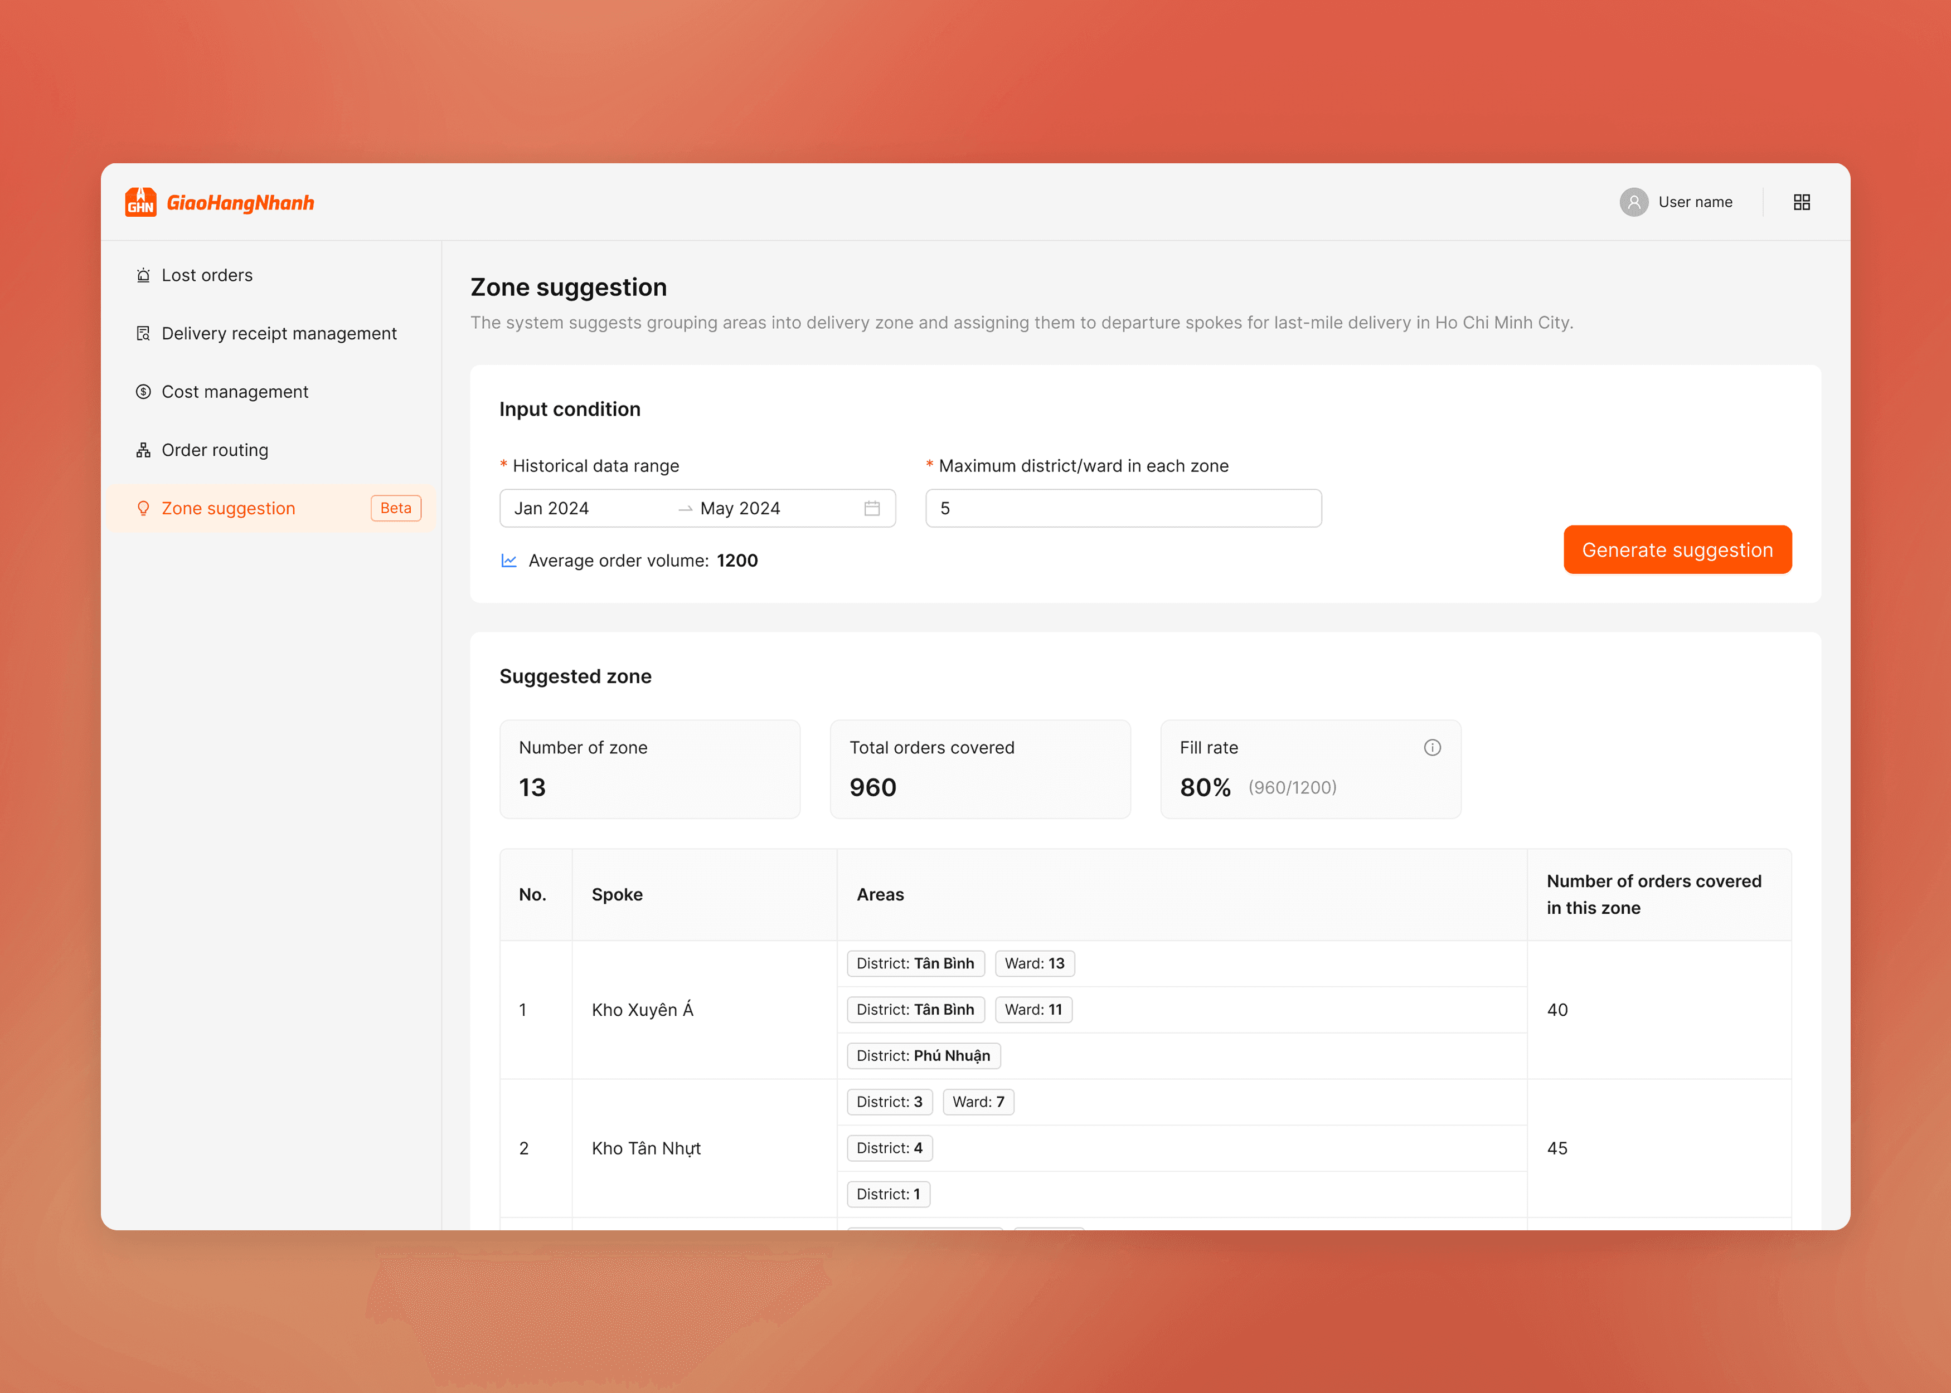Open the apps grid icon
Image resolution: width=1951 pixels, height=1393 pixels.
pyautogui.click(x=1802, y=202)
